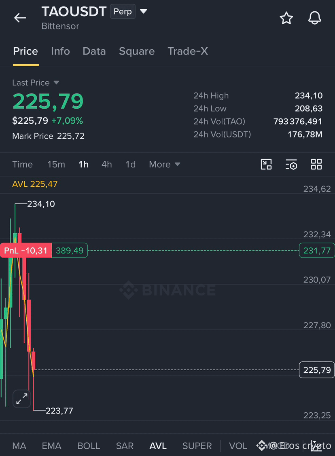The image size is (335, 456).
Task: Select the 1h chart interval
Action: 83,164
